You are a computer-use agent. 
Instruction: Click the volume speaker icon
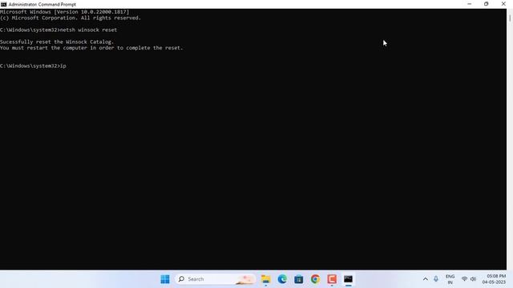(x=473, y=279)
